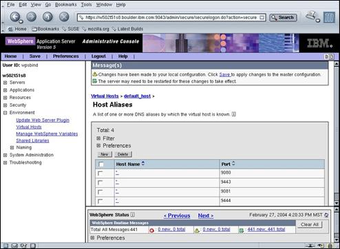The width and height of the screenshot is (340, 249).
Task: Check the row with port 9444
Action: [x=100, y=201]
